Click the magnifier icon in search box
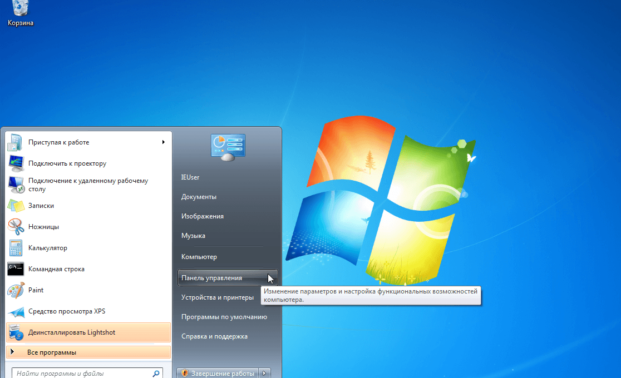 [x=156, y=373]
